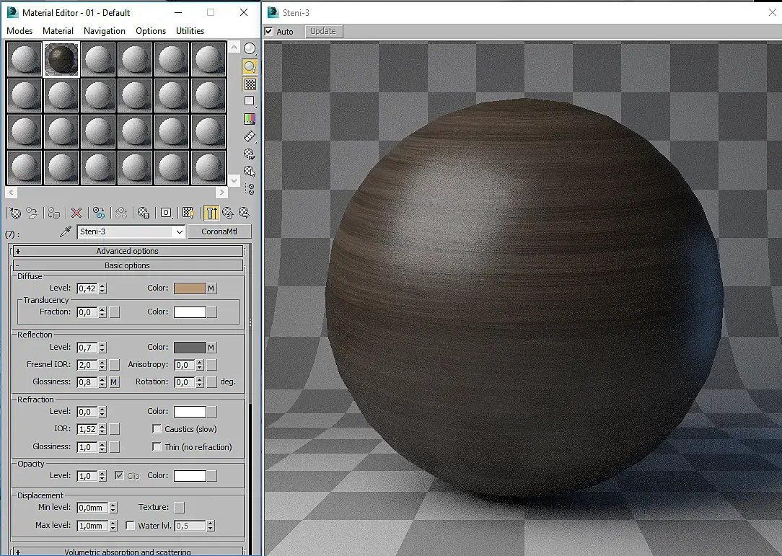Open the Navigation menu
782x556 pixels.
[104, 31]
